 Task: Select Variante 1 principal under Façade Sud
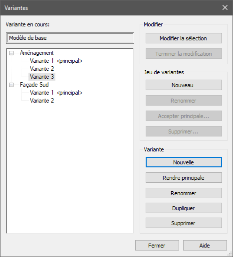coord(56,93)
